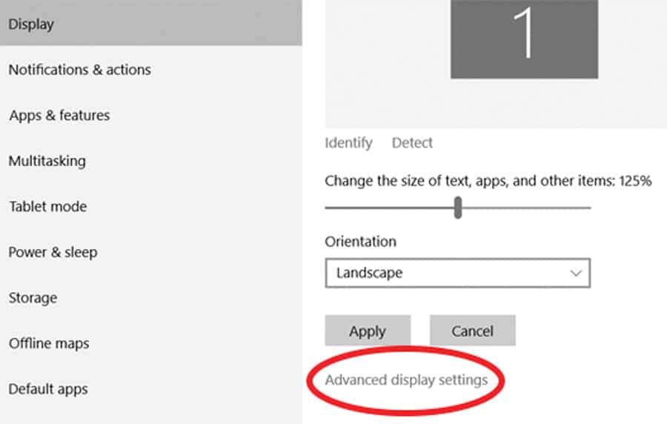The image size is (667, 424).
Task: Switch to Tablet mode settings
Action: [48, 207]
